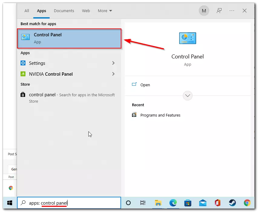Launch Steam from the taskbar

pyautogui.click(x=232, y=203)
